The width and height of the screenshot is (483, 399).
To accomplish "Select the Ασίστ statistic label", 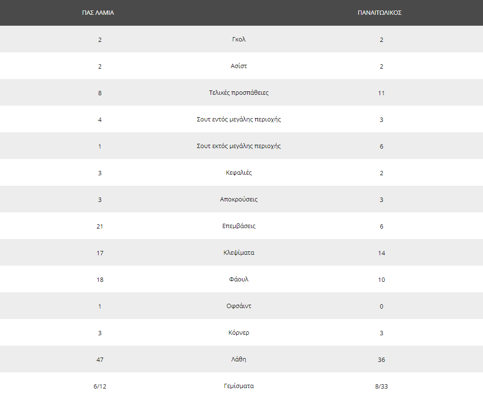I will pyautogui.click(x=239, y=66).
